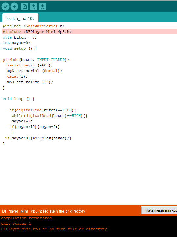Click the 'byte buton = 7;' line
This screenshot has height=237, width=177.
point(20,37)
